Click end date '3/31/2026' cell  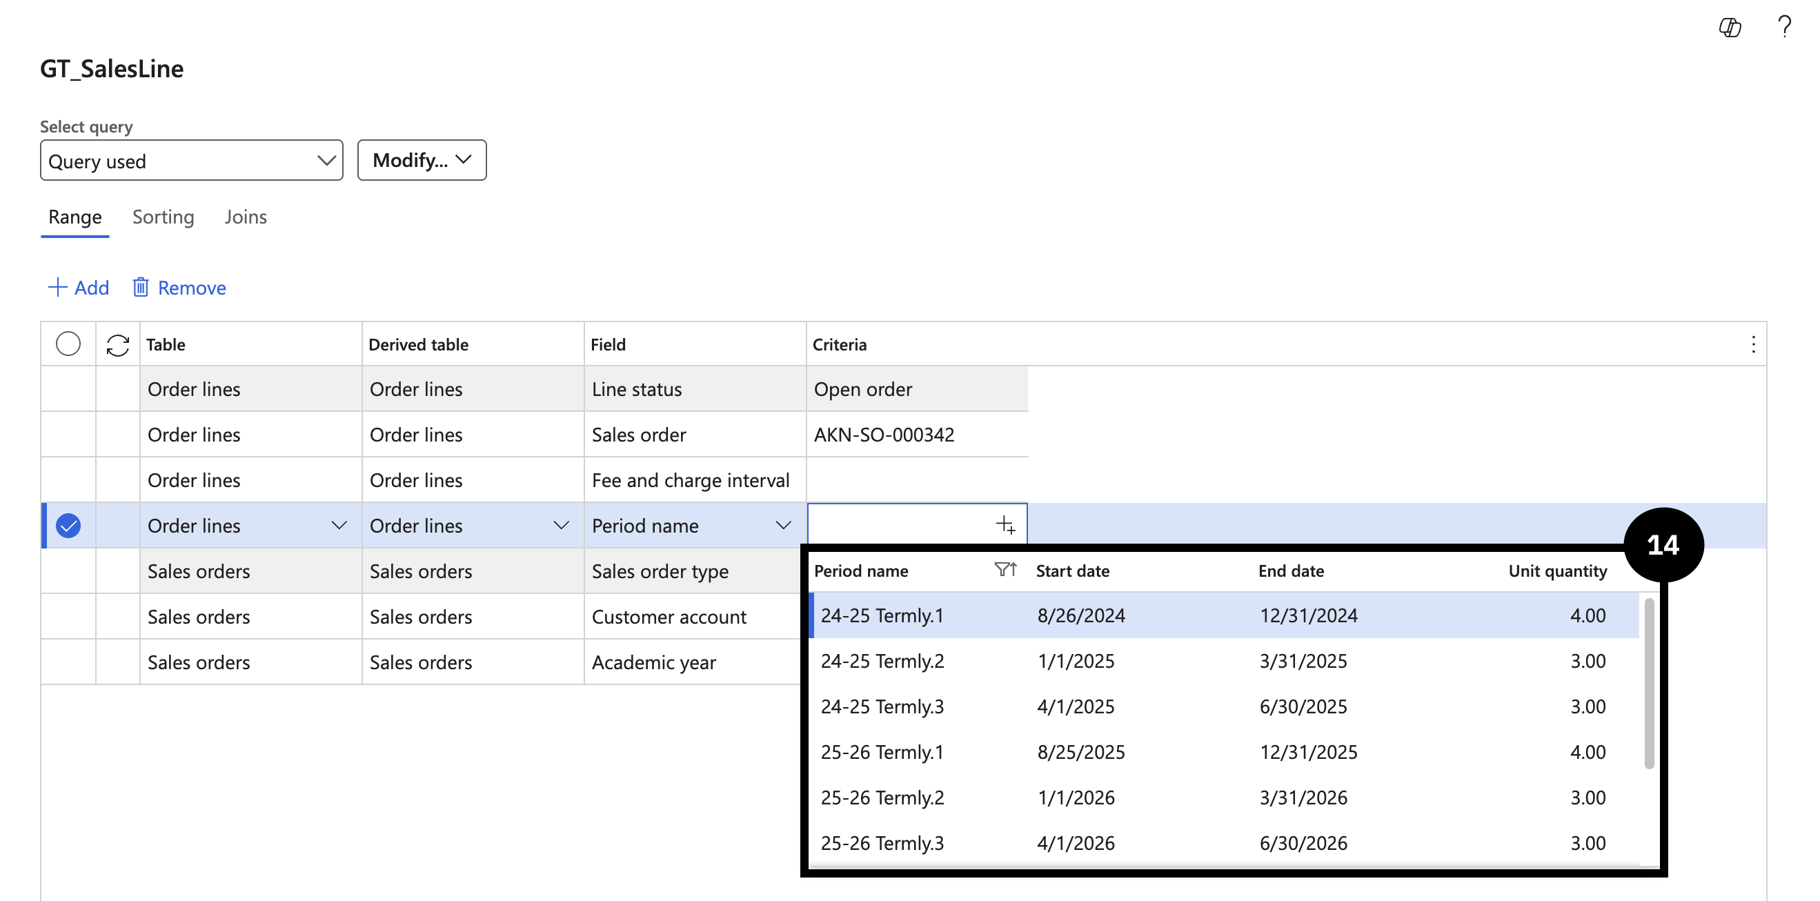(x=1303, y=797)
